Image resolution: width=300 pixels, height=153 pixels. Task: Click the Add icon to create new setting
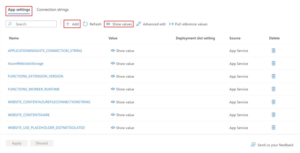click(67, 24)
